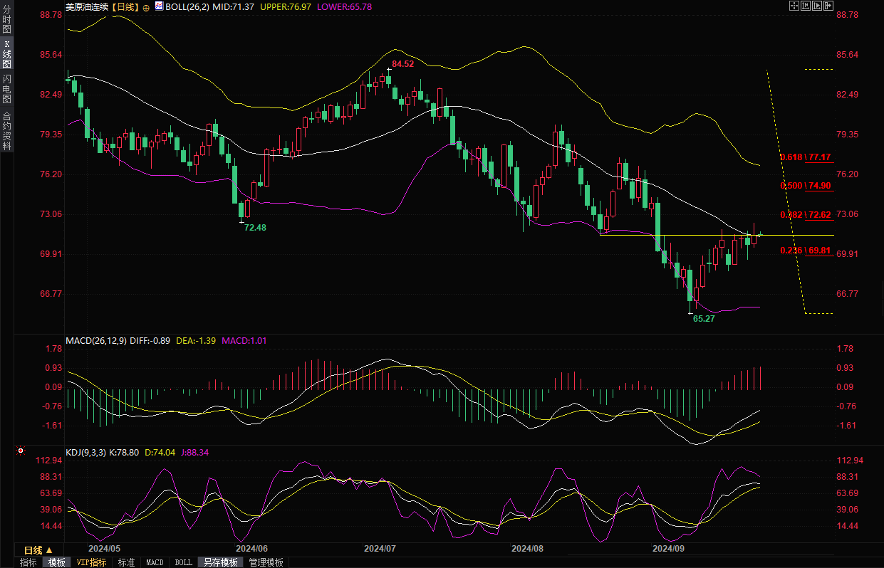Open the VIP指标 tab
884x568 pixels.
(x=91, y=562)
